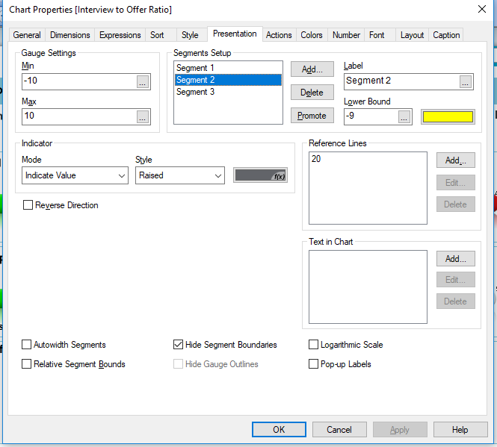The image size is (497, 447).
Task: Click ellipsis button beside Label field
Action: click(466, 81)
